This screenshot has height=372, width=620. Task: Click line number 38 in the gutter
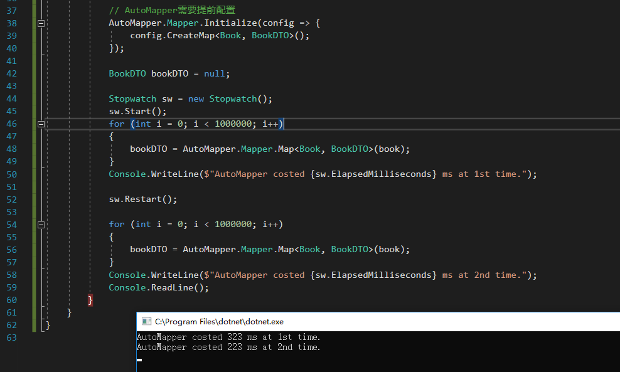12,23
